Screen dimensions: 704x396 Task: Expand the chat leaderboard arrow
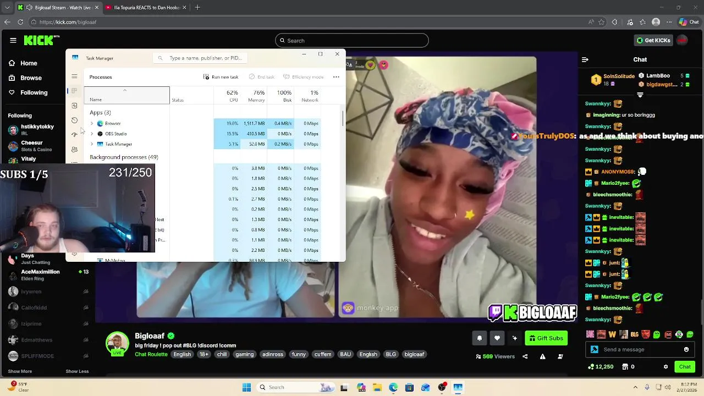click(640, 95)
